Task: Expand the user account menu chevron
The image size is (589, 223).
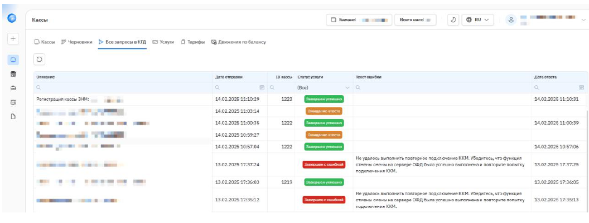Action: [583, 20]
